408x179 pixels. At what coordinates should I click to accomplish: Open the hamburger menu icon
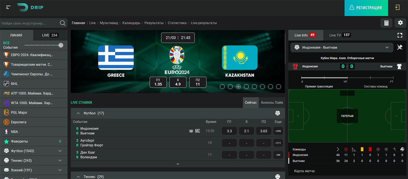[8, 8]
